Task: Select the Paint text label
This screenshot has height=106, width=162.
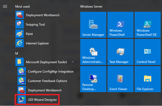Action: [x=29, y=34]
